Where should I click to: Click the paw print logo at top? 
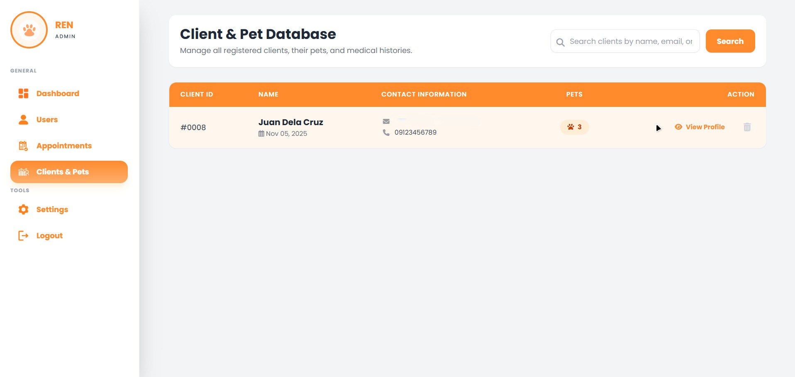tap(29, 29)
